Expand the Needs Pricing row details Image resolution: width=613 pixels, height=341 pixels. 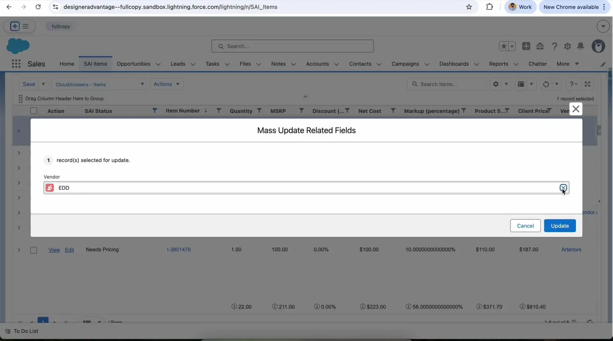(x=19, y=250)
